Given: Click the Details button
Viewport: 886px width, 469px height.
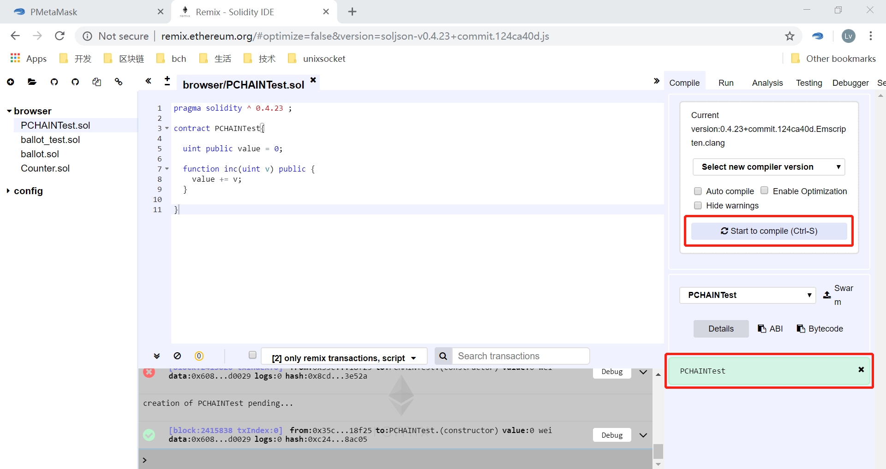Looking at the screenshot, I should tap(721, 329).
